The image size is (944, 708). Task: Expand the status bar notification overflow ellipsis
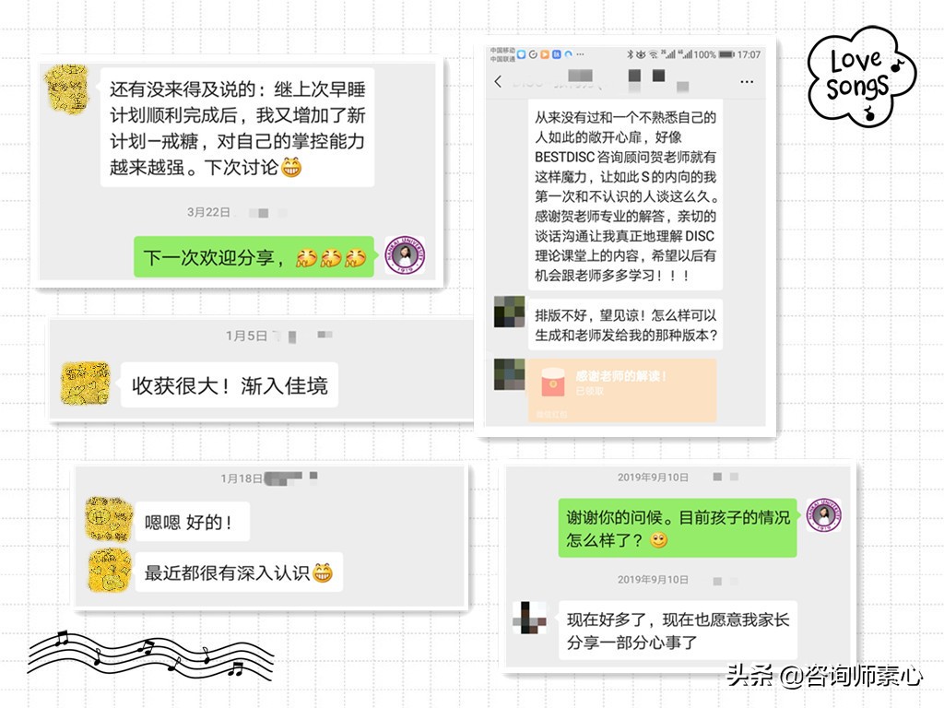point(580,55)
